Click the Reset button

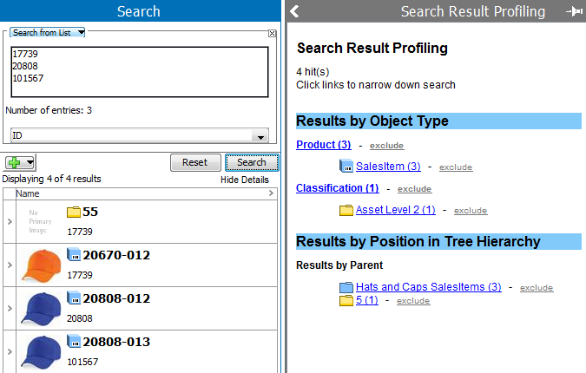click(x=194, y=162)
